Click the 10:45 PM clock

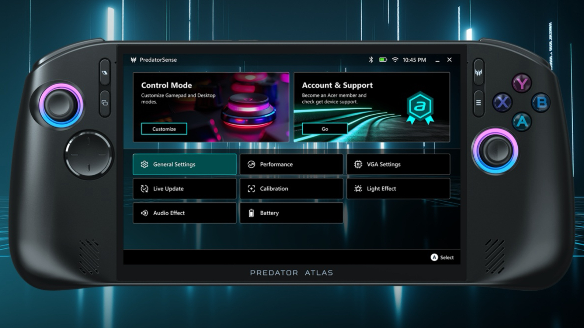click(414, 60)
